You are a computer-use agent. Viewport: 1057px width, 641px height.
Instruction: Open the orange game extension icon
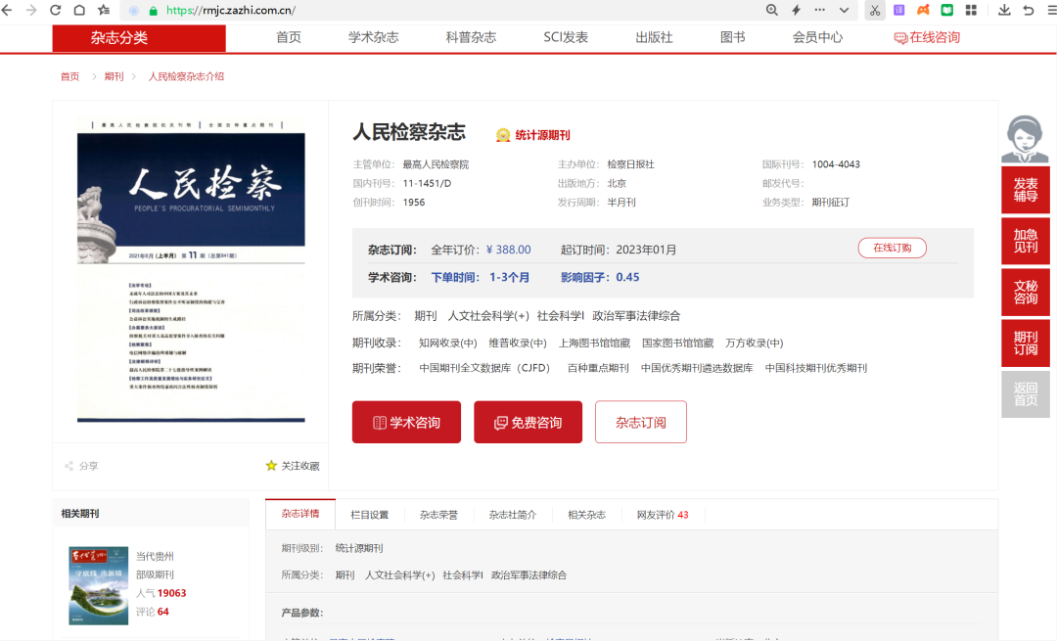pos(923,10)
